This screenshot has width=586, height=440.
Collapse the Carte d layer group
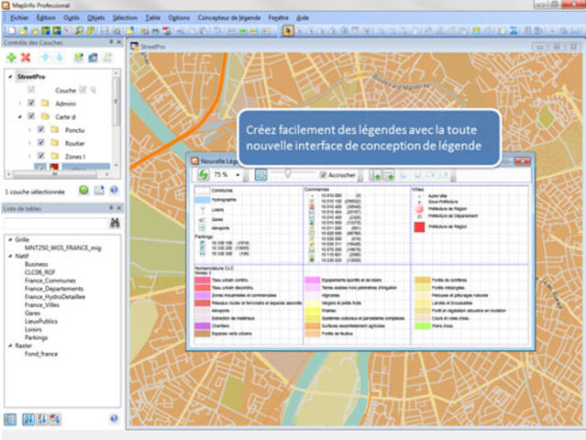[x=20, y=116]
